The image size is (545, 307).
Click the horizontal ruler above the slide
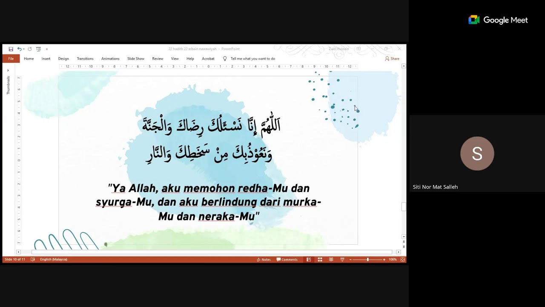pyautogui.click(x=209, y=67)
